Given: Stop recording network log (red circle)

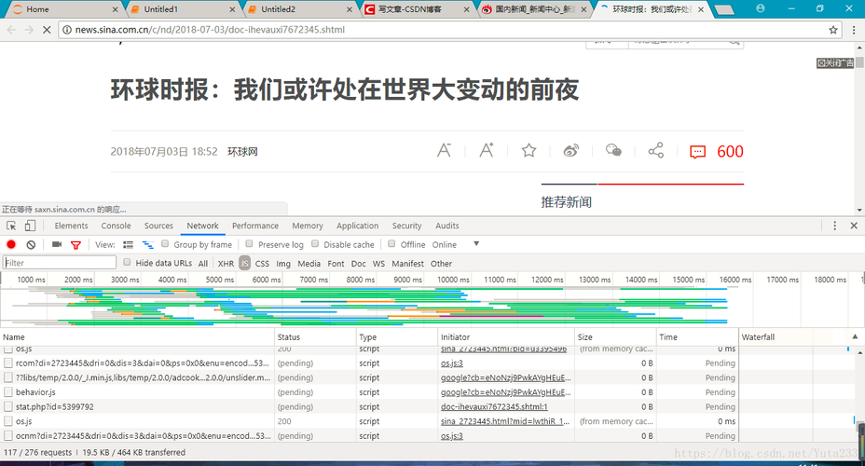Looking at the screenshot, I should coord(11,244).
